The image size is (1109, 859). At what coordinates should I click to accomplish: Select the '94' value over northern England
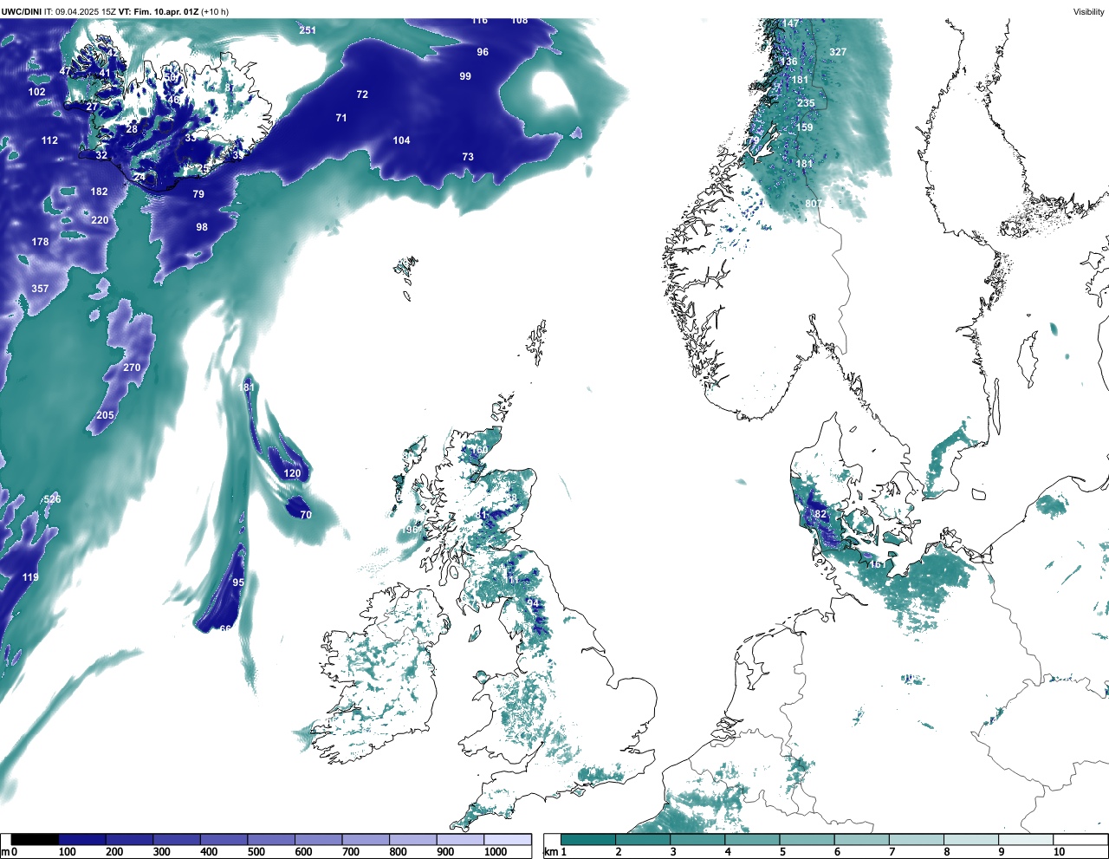(x=533, y=603)
